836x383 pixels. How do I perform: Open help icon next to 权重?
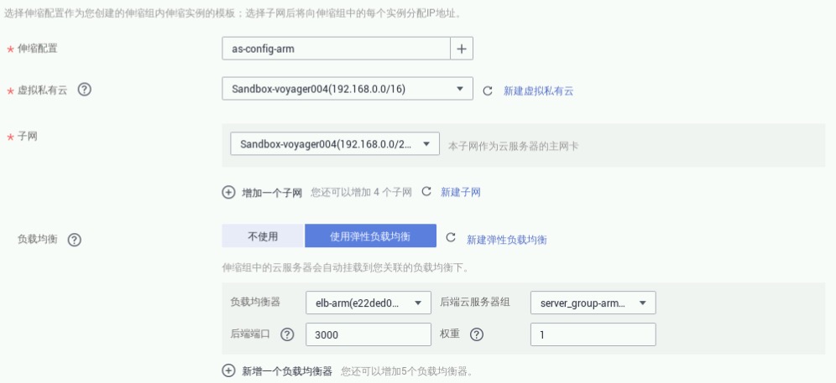click(x=477, y=334)
